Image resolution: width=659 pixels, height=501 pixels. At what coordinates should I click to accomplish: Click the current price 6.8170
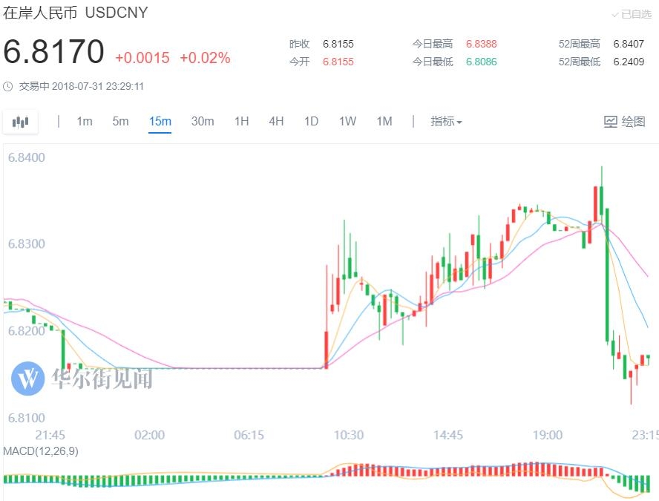tap(53, 52)
